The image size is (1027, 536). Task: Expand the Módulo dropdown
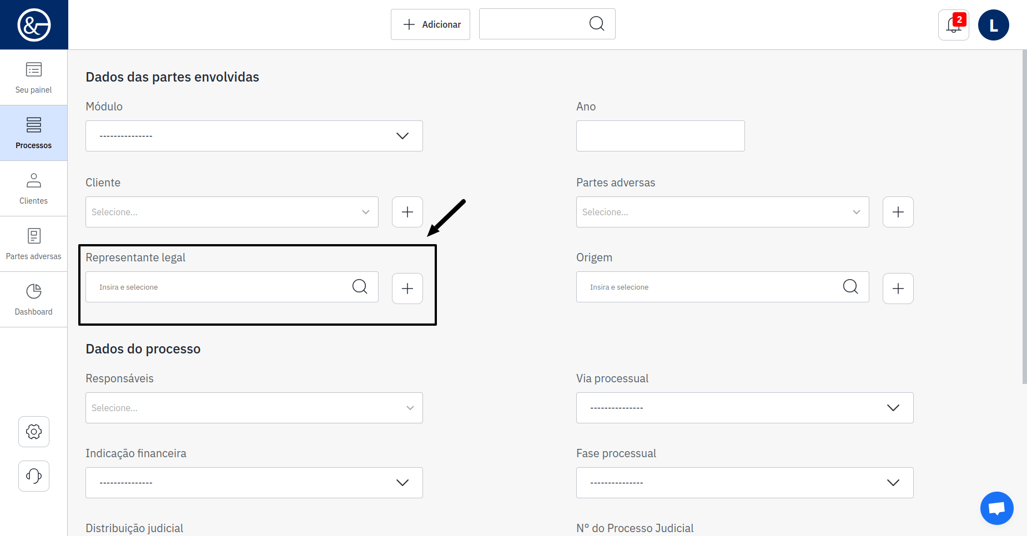[254, 136]
